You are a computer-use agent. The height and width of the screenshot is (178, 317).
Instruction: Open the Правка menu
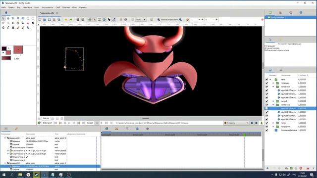pyautogui.click(x=11, y=7)
